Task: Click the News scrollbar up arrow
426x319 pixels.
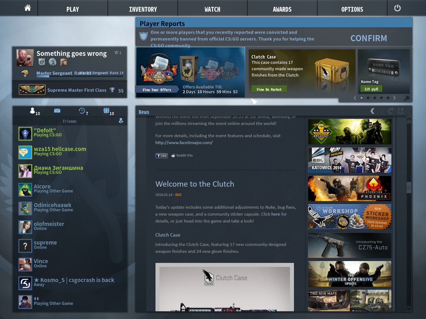Action: pyautogui.click(x=409, y=120)
